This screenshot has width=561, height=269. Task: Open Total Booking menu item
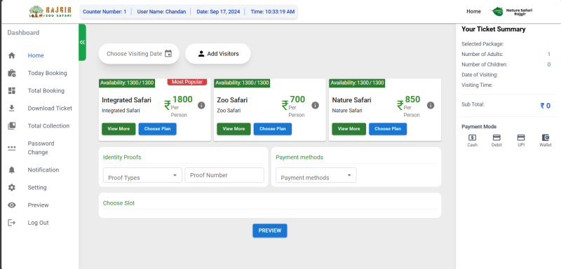tap(46, 91)
